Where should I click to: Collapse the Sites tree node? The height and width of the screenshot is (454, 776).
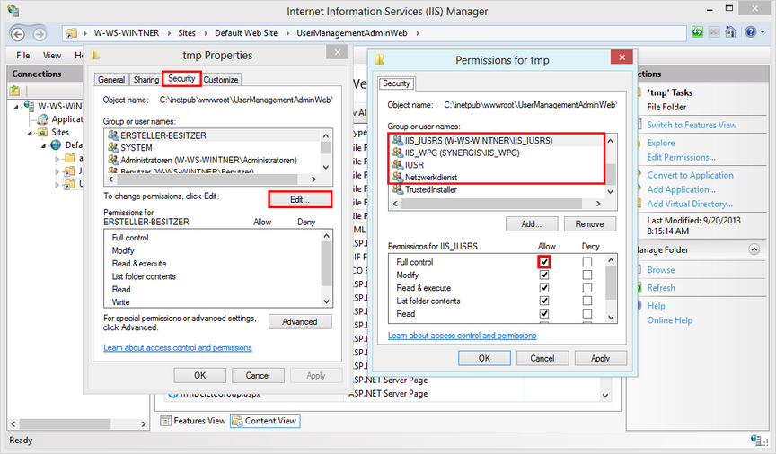(30, 133)
